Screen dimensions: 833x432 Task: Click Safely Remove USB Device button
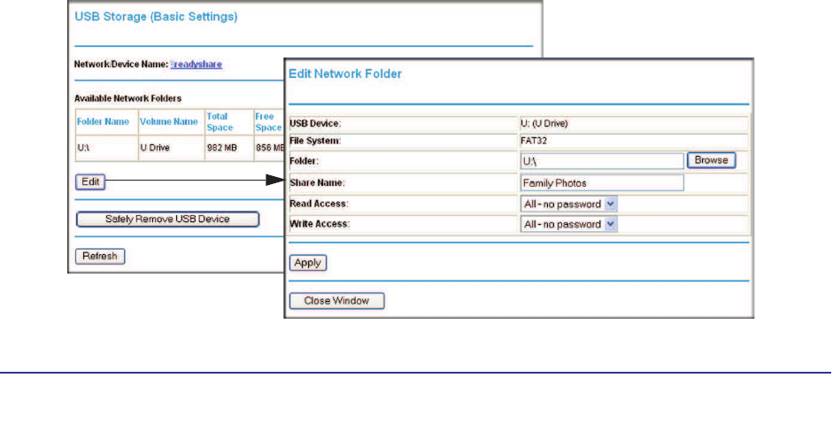coord(167,219)
